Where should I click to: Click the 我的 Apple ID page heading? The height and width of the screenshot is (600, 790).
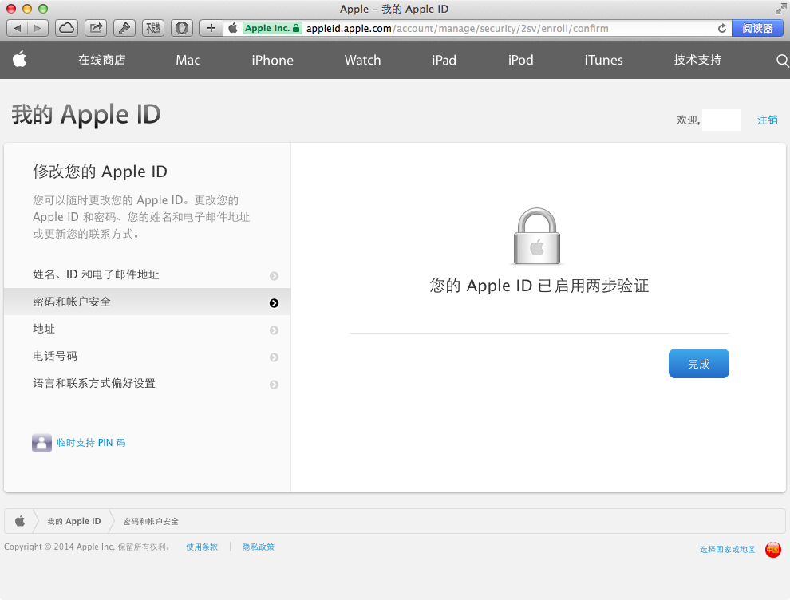pos(86,114)
